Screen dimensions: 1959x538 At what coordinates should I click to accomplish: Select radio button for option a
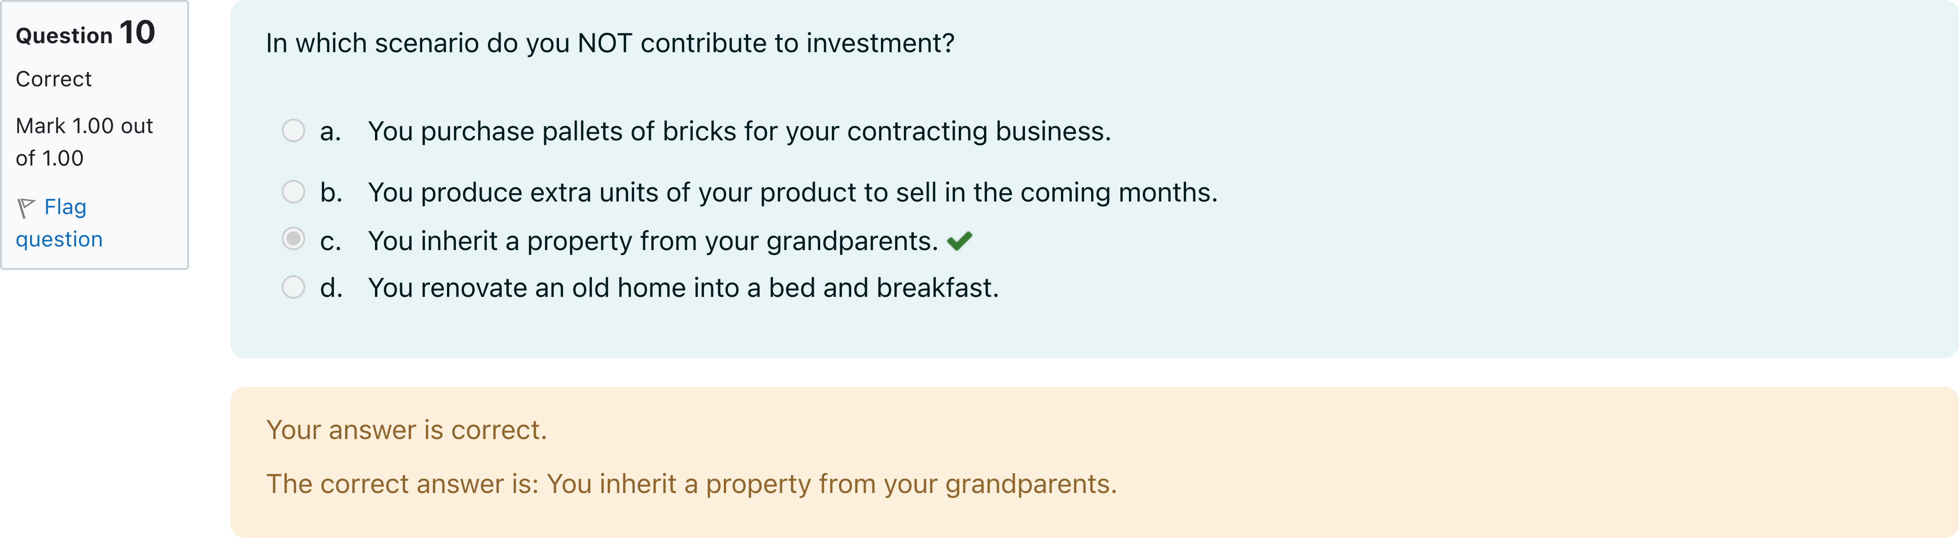tap(293, 131)
